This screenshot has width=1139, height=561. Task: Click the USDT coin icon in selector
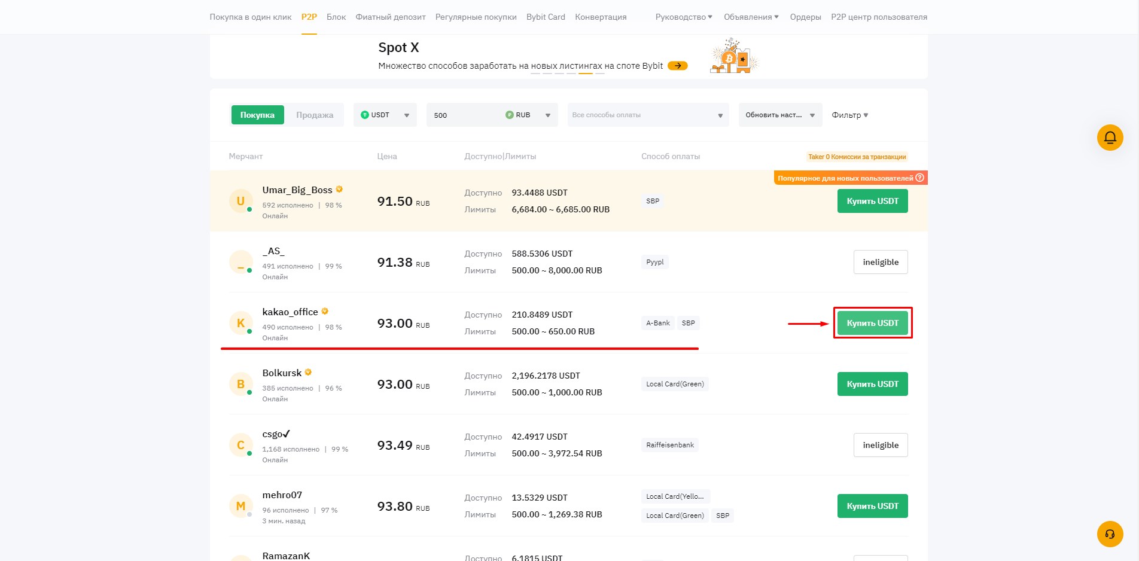[365, 115]
